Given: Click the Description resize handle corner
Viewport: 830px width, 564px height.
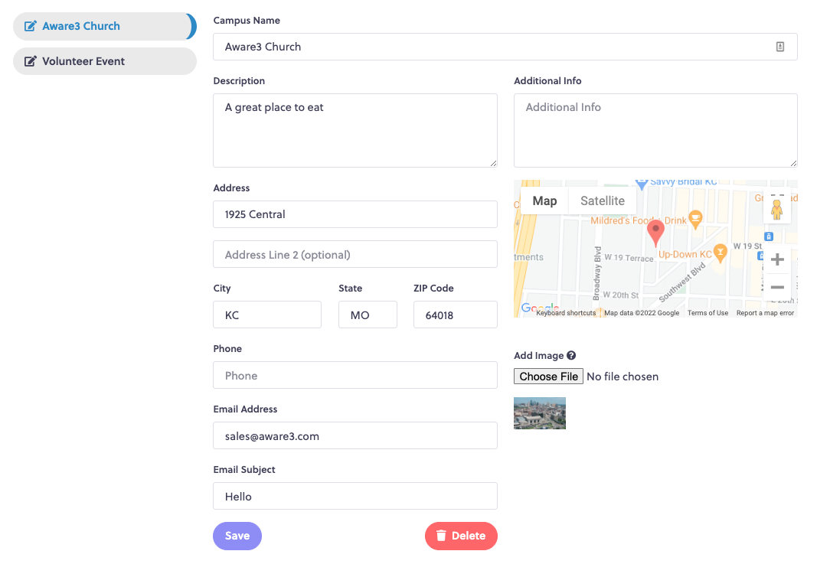Looking at the screenshot, I should (493, 164).
